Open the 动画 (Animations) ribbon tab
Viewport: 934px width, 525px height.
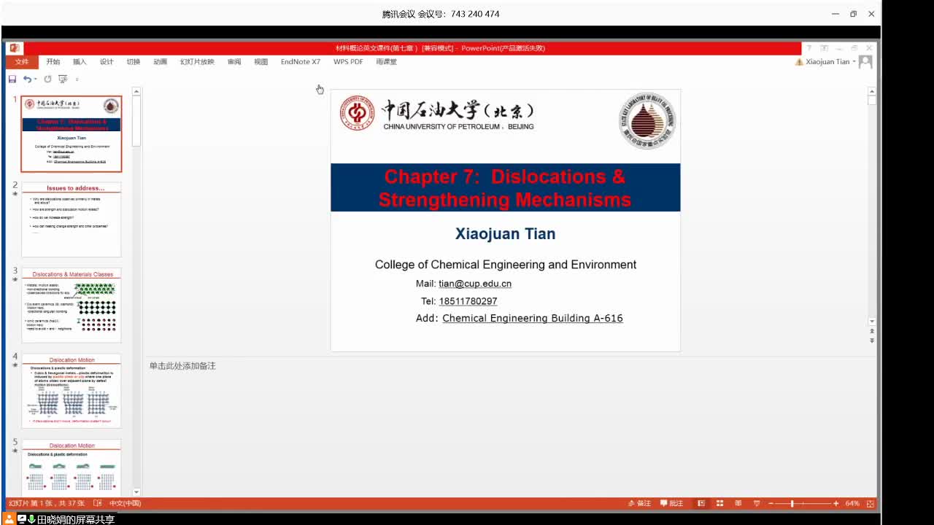[x=161, y=62]
